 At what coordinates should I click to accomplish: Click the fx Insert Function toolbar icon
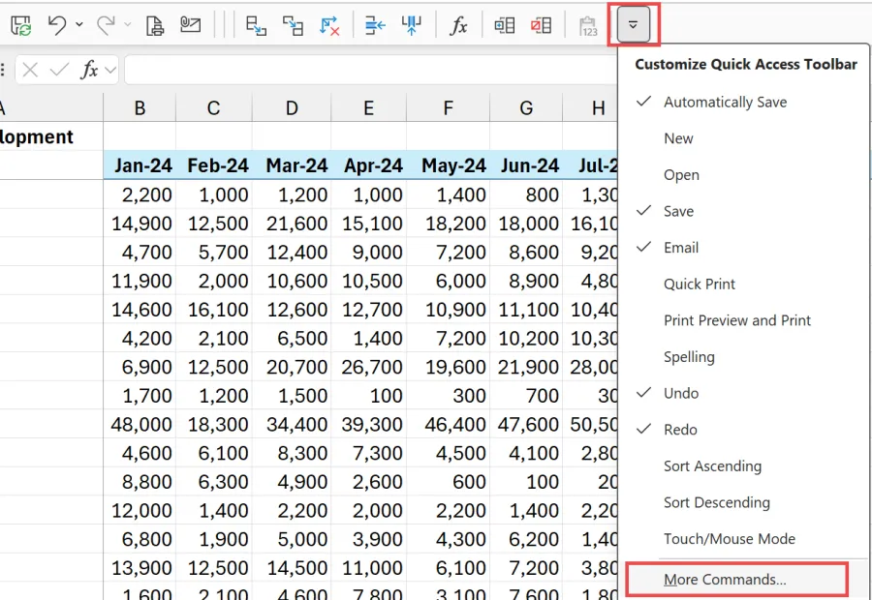(x=458, y=26)
